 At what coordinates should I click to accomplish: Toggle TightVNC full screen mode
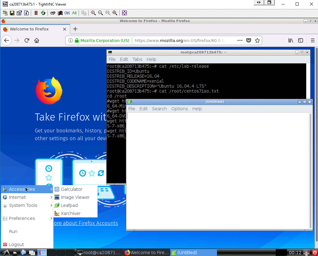tap(124, 13)
